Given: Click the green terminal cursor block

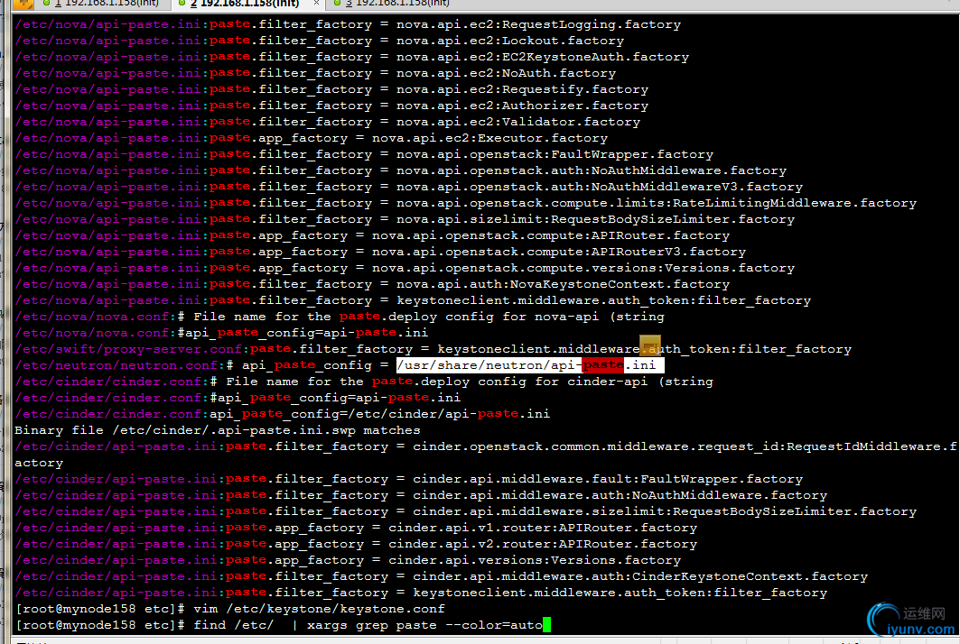Looking at the screenshot, I should pyautogui.click(x=546, y=624).
